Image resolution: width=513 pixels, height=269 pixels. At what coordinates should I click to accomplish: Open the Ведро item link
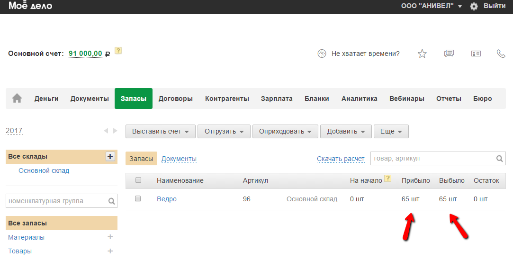pyautogui.click(x=167, y=199)
